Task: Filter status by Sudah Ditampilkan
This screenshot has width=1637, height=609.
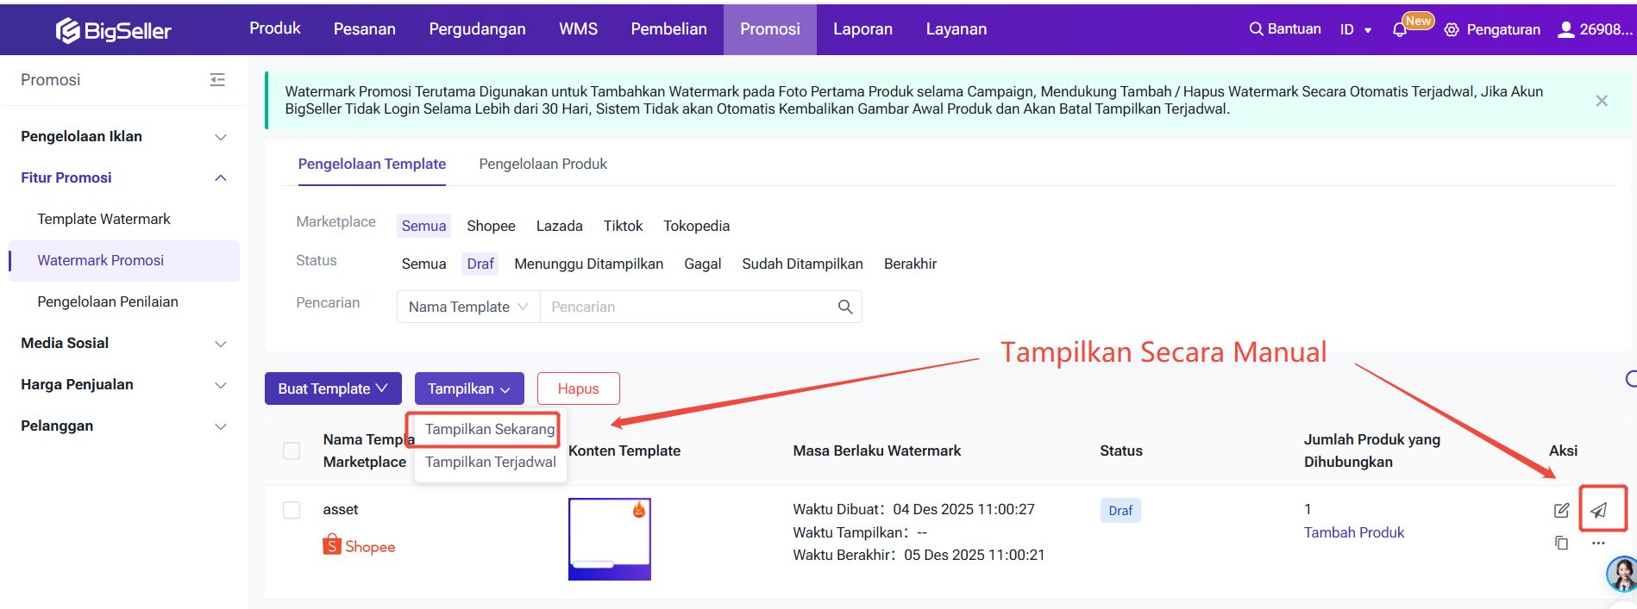Action: pos(802,264)
